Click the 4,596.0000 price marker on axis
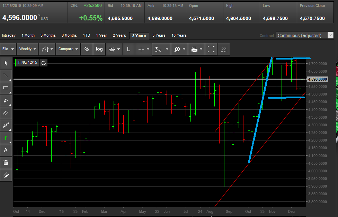 [317, 79]
